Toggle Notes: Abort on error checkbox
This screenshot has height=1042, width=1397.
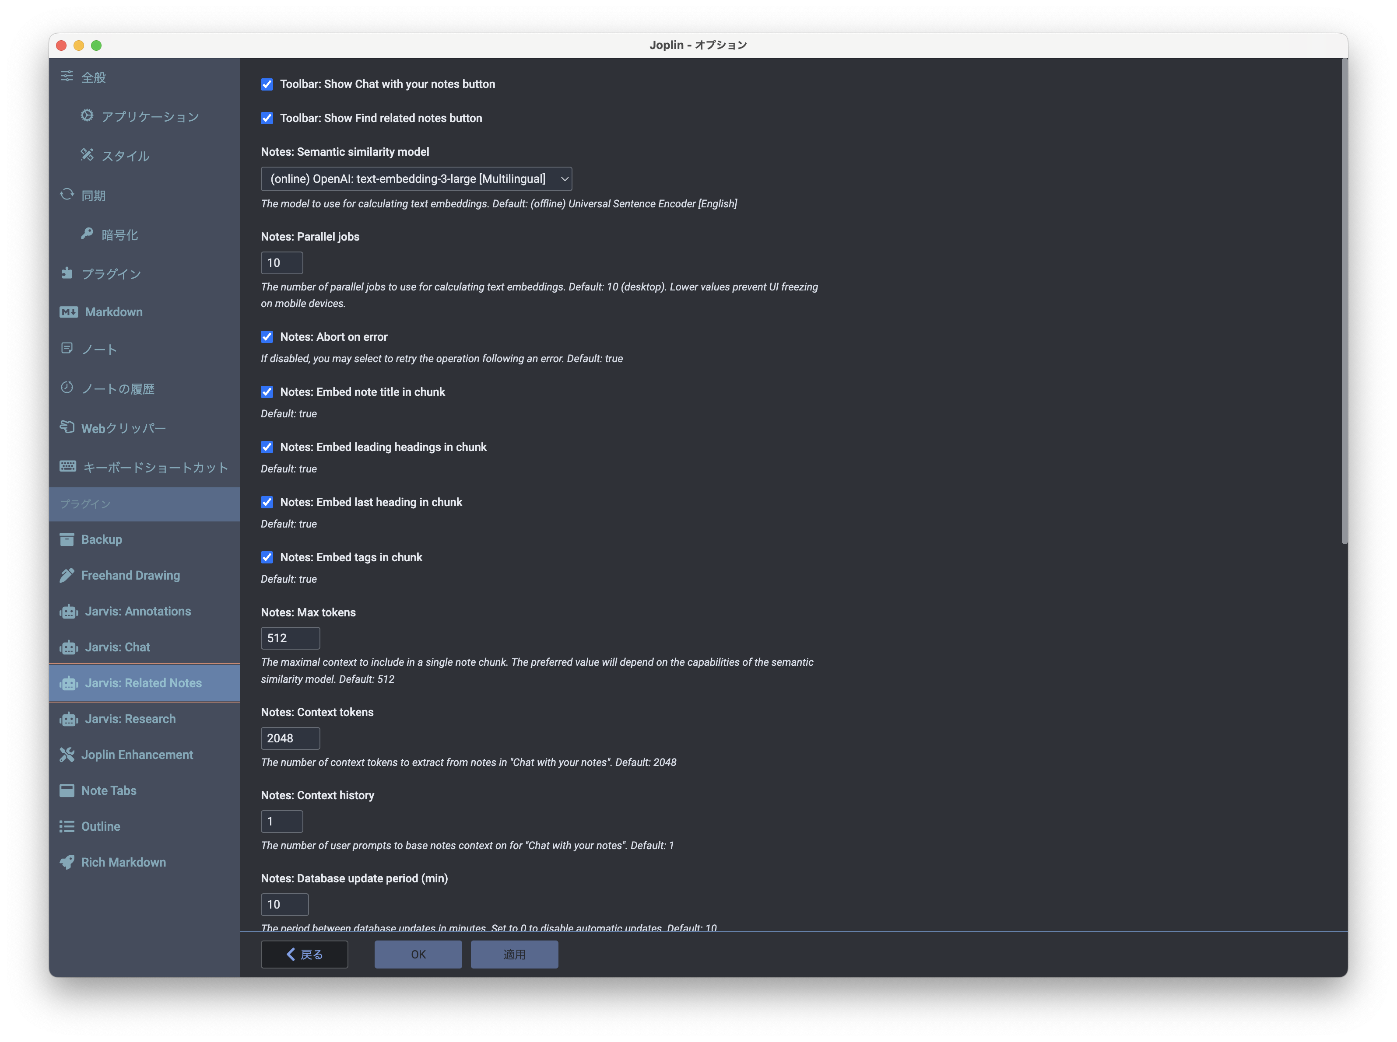(267, 337)
